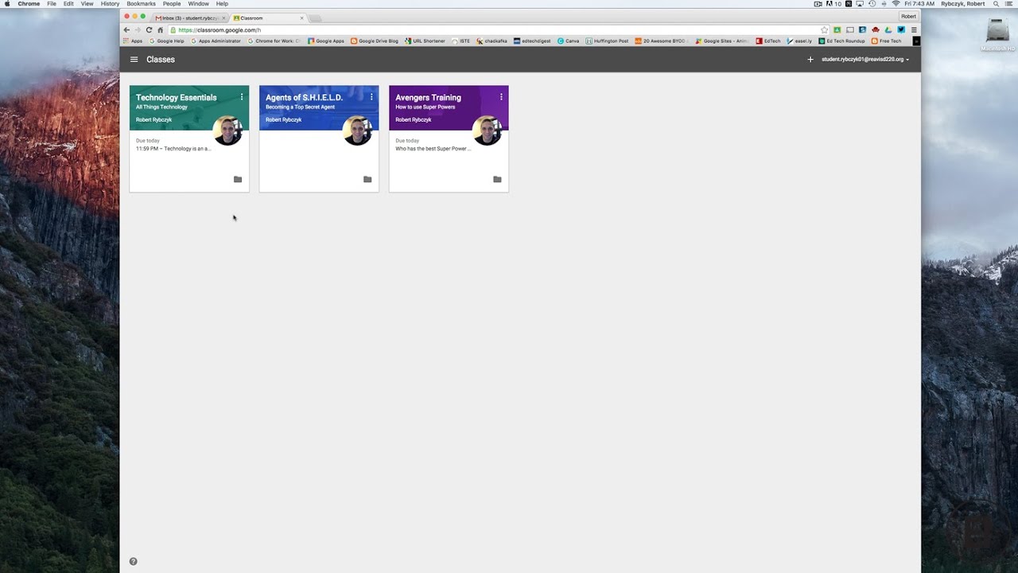Open the Apps Administrator bookmark
The image size is (1018, 573).
pos(216,41)
